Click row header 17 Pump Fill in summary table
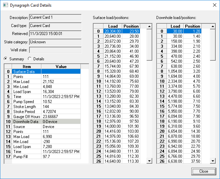Viewport: 220px width, 179px height. (8, 157)
